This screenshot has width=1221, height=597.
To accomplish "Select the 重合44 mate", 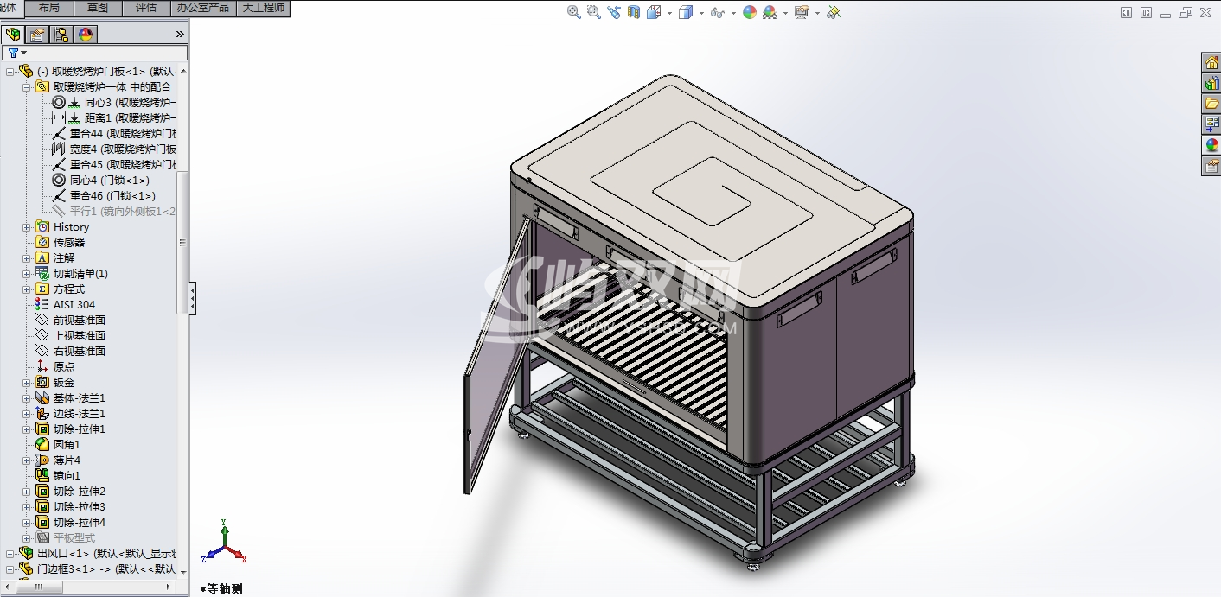I will (113, 134).
